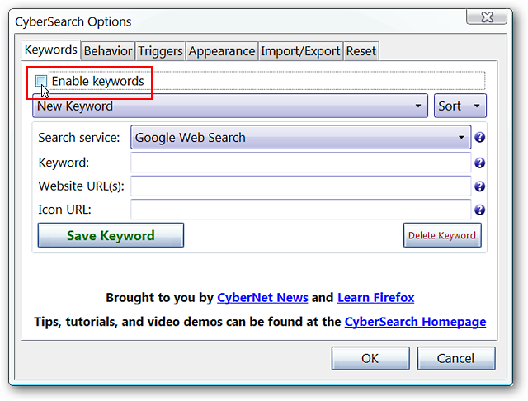Click the help icon beside Search service
528x401 pixels.
pos(479,137)
